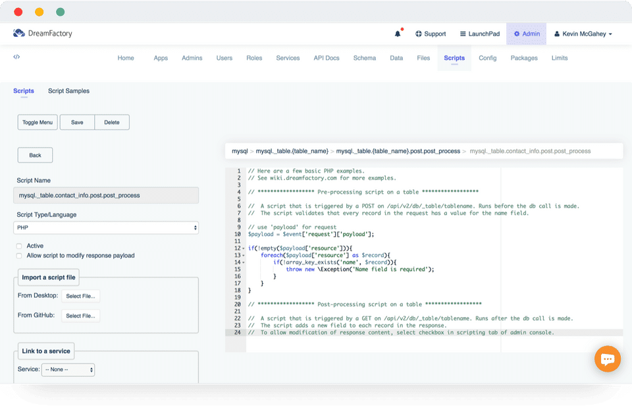Switch to the Schema tab
Image resolution: width=632 pixels, height=412 pixels.
tap(364, 58)
